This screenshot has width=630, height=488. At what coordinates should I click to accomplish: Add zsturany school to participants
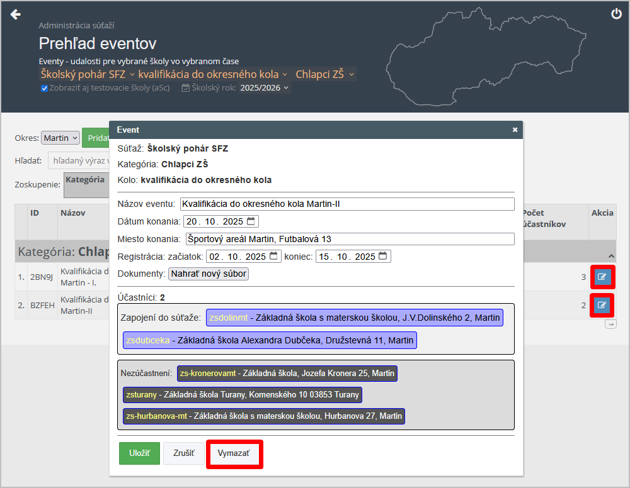243,395
